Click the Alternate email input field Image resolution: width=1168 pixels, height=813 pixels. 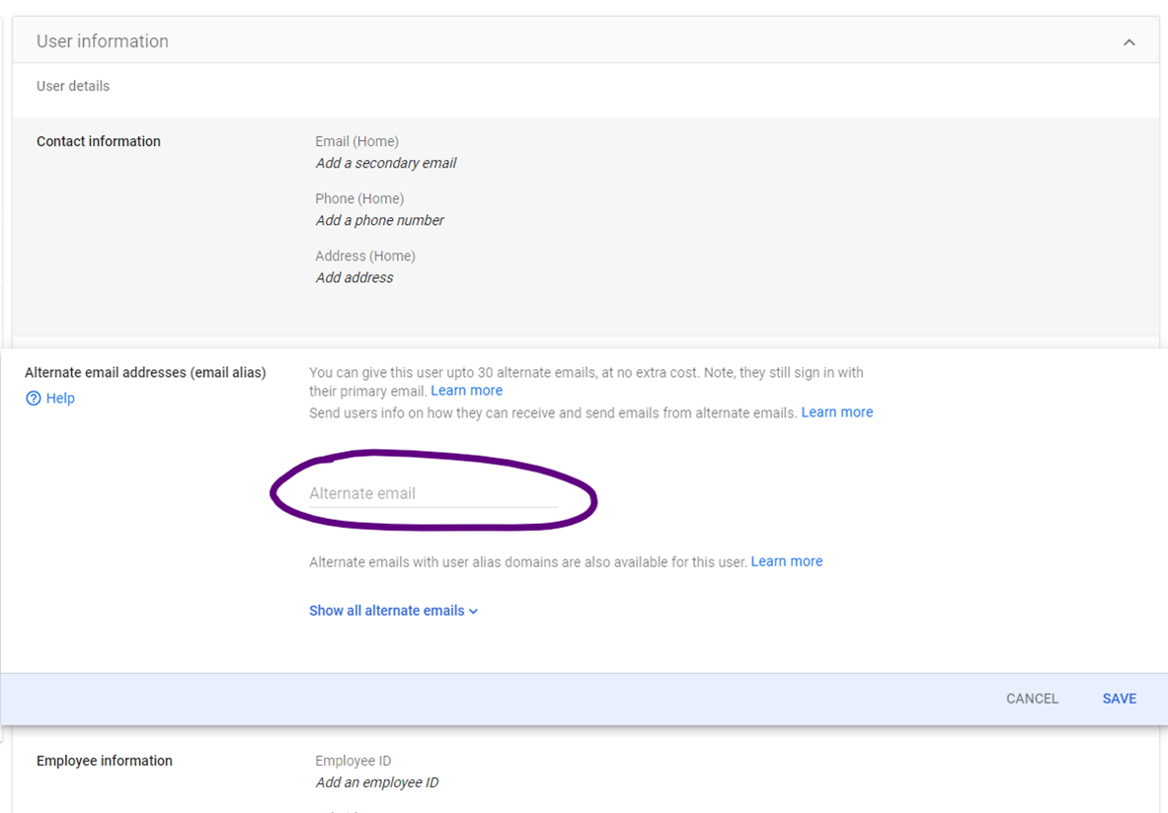(432, 493)
